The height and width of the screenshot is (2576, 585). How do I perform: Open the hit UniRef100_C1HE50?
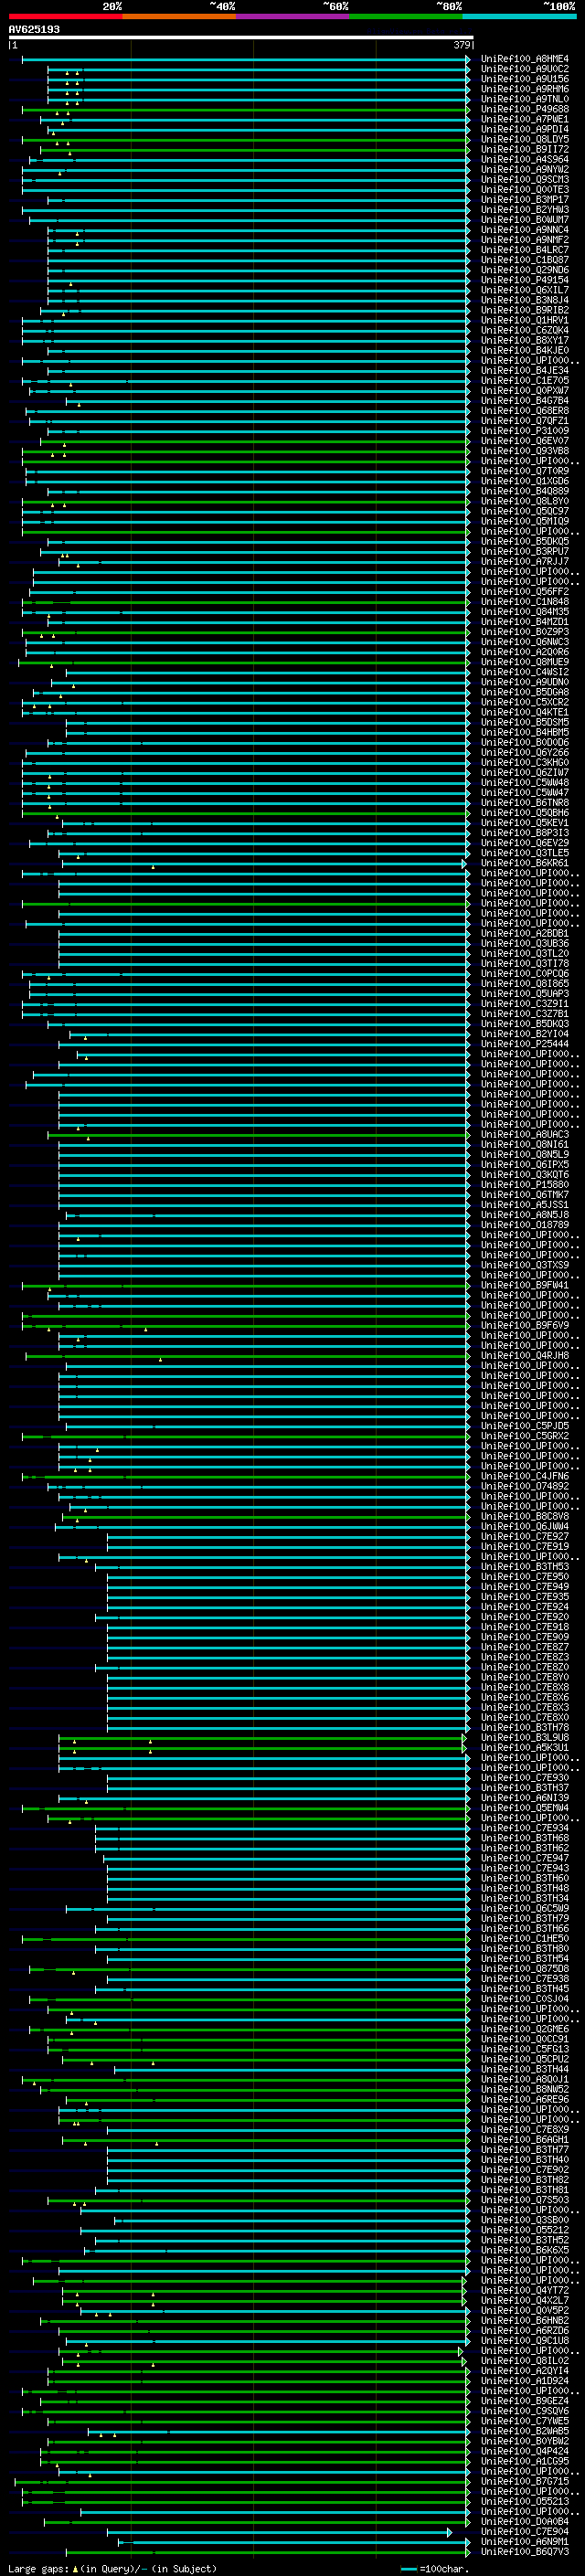[524, 1939]
